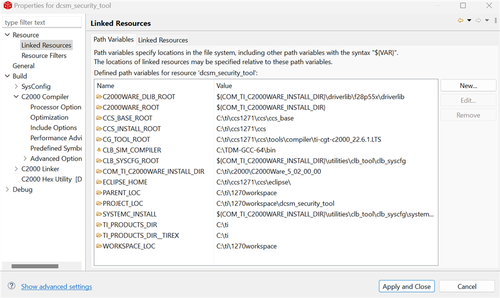This screenshot has height=298, width=500.
Task: Click folder icon of TI_PRODUCTS_DIR
Action: click(99, 224)
